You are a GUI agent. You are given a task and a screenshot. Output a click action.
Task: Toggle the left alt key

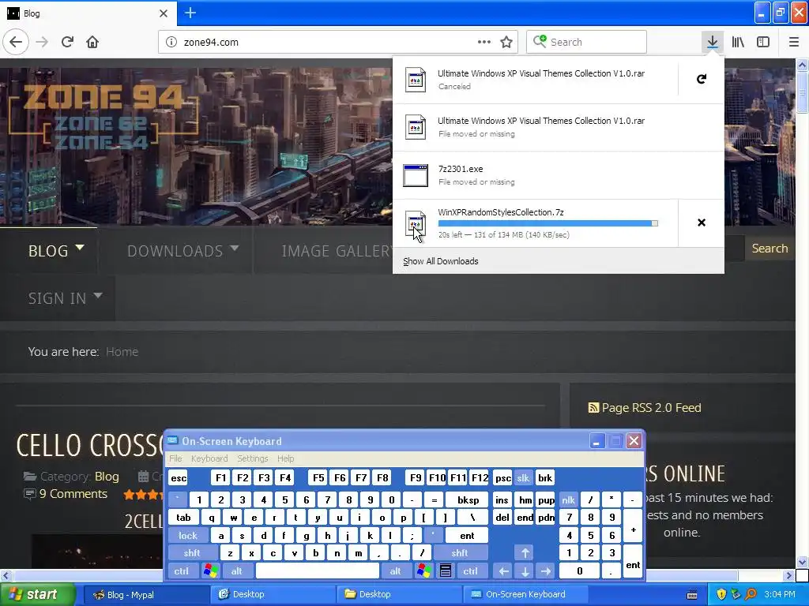(237, 571)
